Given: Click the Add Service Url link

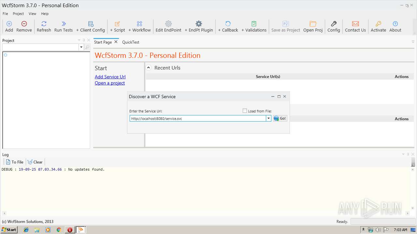Looking at the screenshot, I should (110, 77).
